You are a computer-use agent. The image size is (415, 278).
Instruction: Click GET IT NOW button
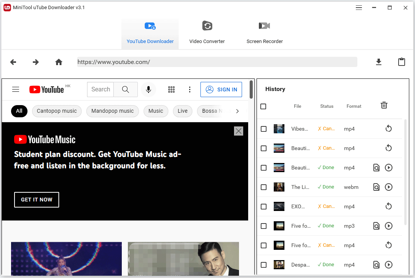point(37,200)
